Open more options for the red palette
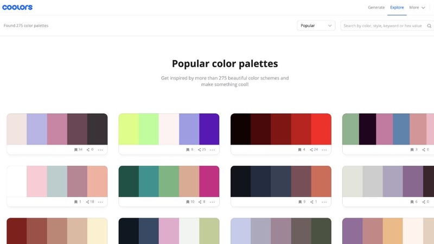 [324, 149]
